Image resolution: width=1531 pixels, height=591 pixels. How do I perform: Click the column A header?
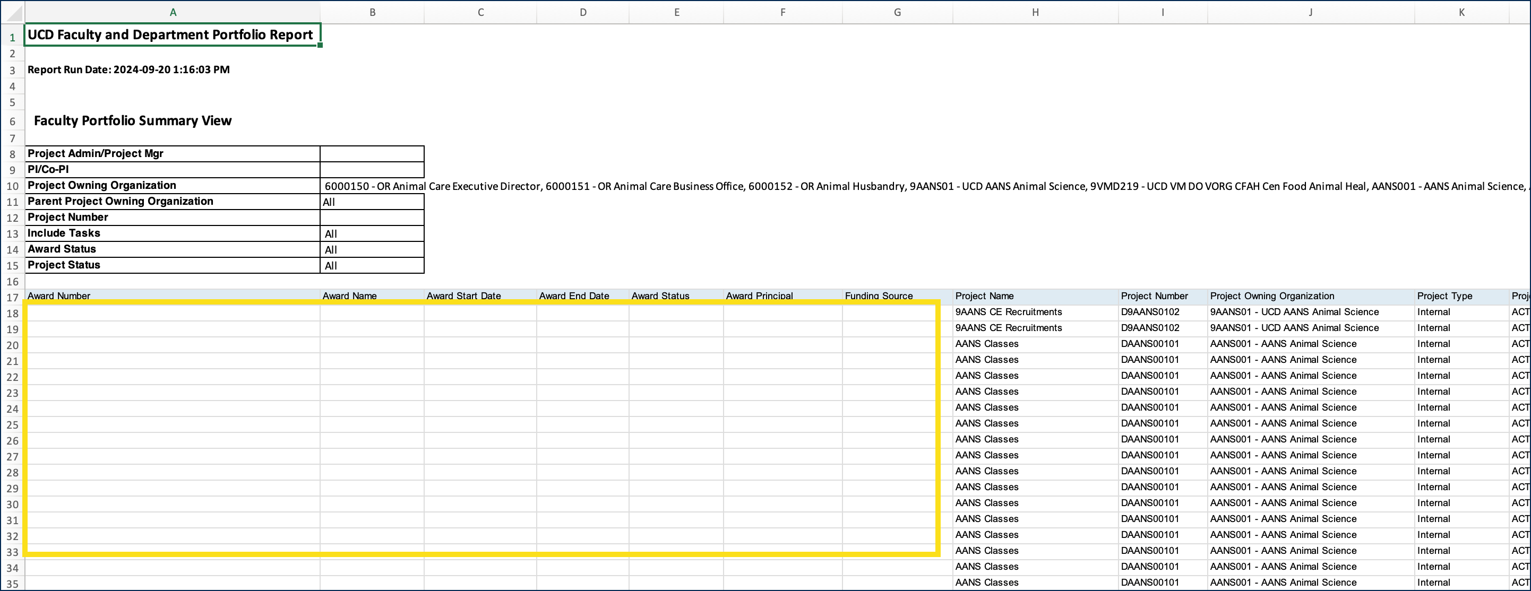[173, 12]
